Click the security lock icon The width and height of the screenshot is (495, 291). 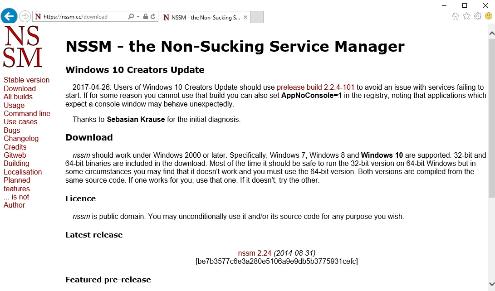coord(146,16)
